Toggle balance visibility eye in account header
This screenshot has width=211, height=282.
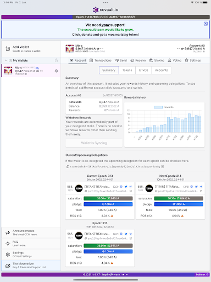98,48
